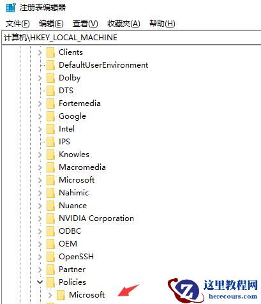This screenshot has height=304, width=261.
Task: Click the Nuance folder icon
Action: tap(50, 206)
